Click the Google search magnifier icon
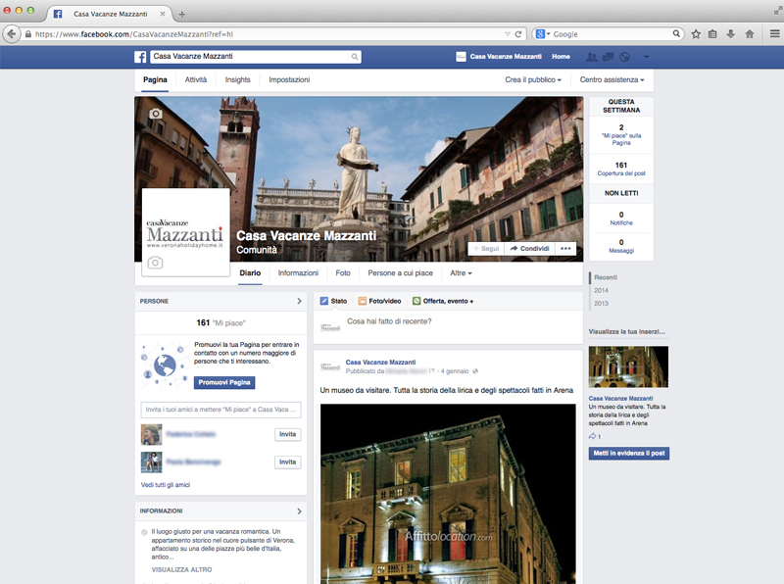The width and height of the screenshot is (784, 584). coord(676,33)
